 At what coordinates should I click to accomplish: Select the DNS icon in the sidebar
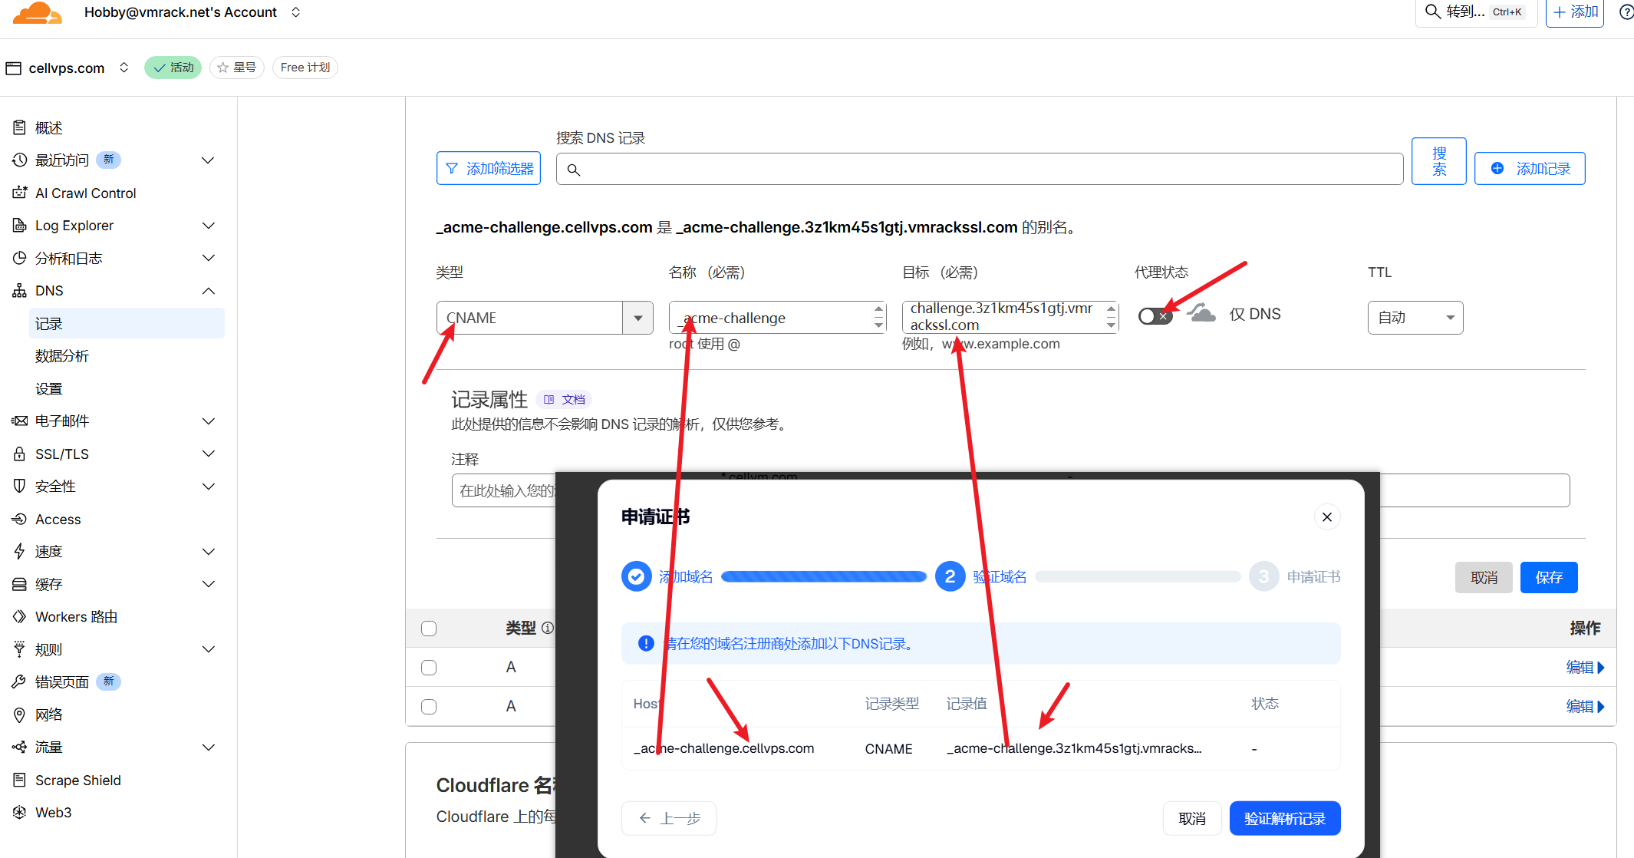tap(19, 290)
